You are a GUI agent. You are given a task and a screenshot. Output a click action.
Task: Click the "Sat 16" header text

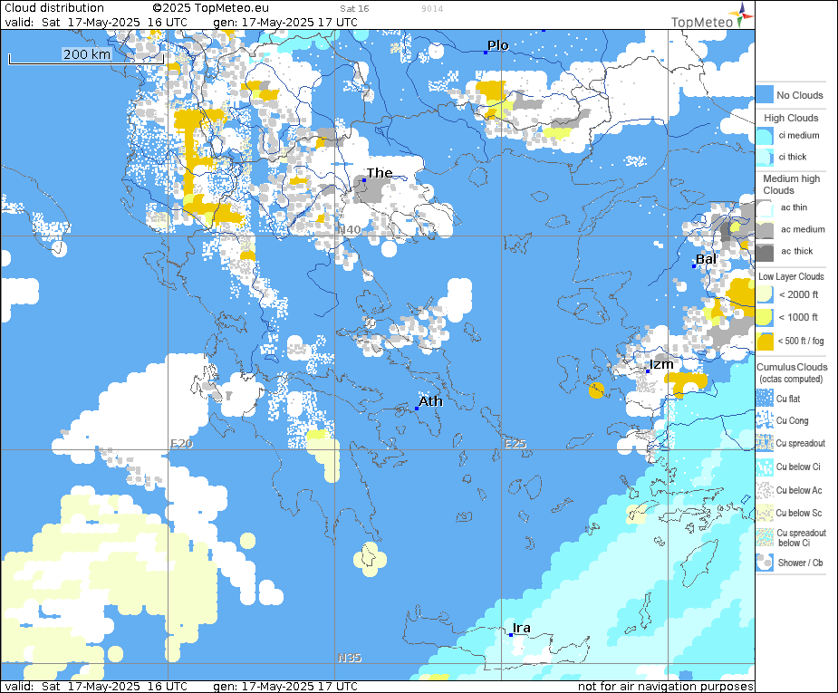[354, 8]
